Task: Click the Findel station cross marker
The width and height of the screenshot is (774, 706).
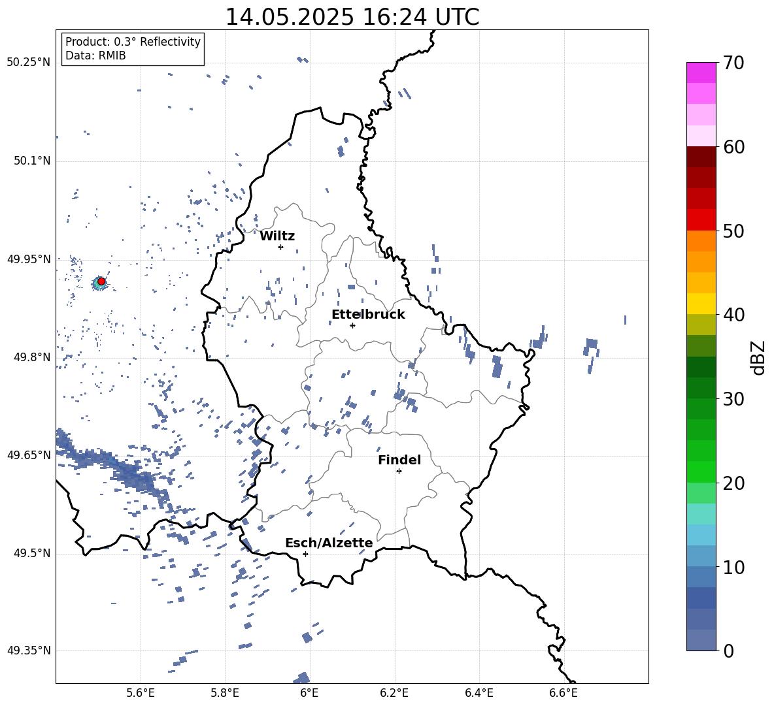Action: point(399,472)
